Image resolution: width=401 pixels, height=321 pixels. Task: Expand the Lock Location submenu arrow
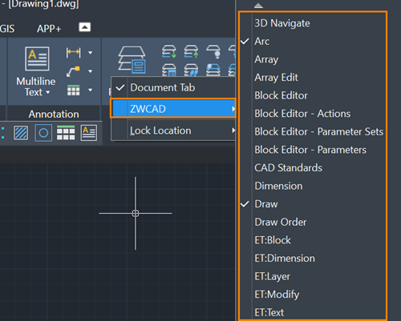(x=233, y=130)
